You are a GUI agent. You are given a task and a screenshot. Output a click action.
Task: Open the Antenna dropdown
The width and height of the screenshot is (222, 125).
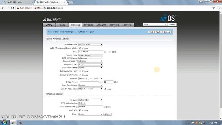pyautogui.click(x=91, y=78)
